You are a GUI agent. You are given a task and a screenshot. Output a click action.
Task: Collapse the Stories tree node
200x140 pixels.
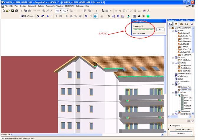173,31
